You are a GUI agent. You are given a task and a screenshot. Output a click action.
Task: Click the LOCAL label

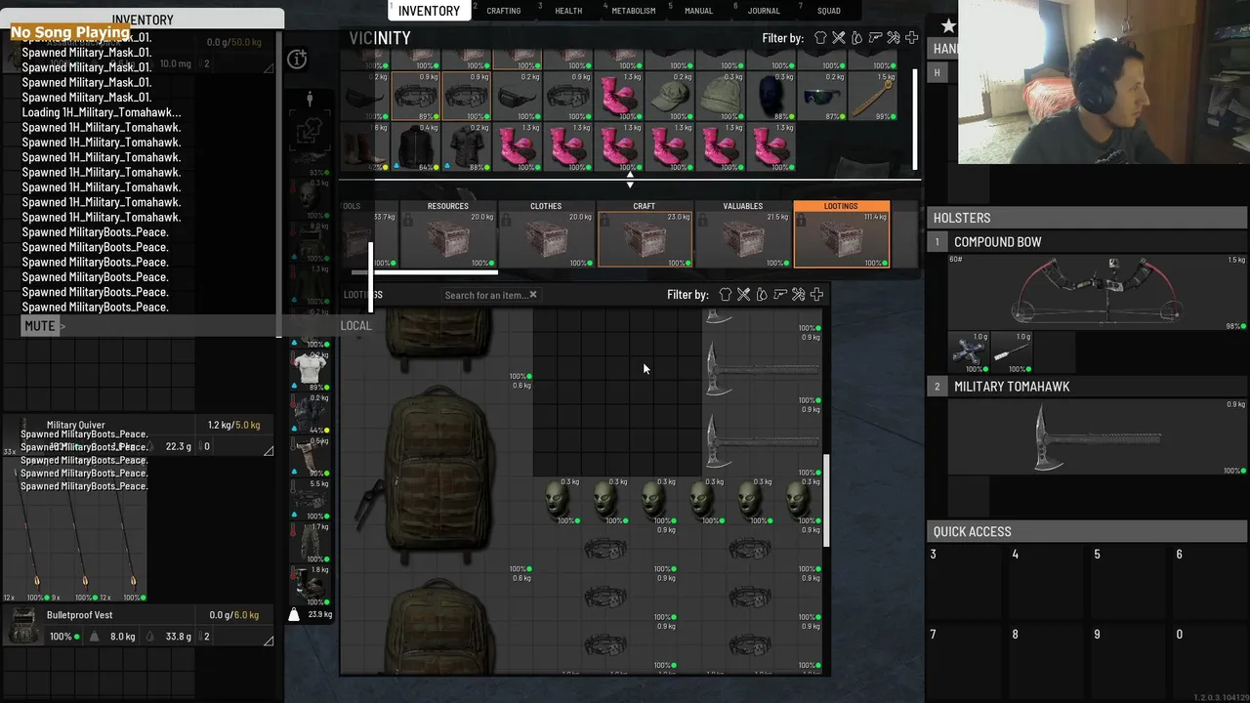[355, 326]
